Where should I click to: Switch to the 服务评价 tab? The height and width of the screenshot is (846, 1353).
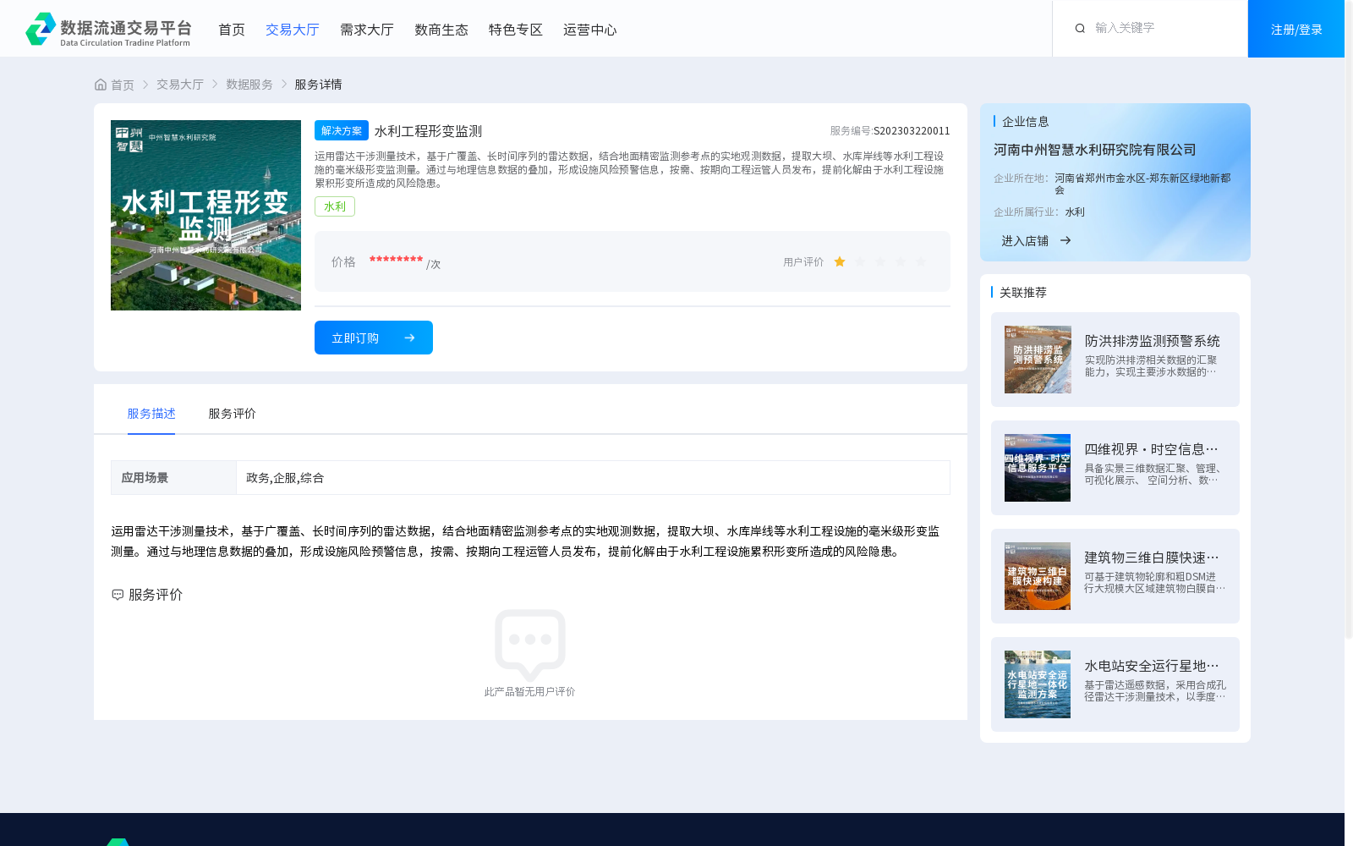[x=232, y=414]
